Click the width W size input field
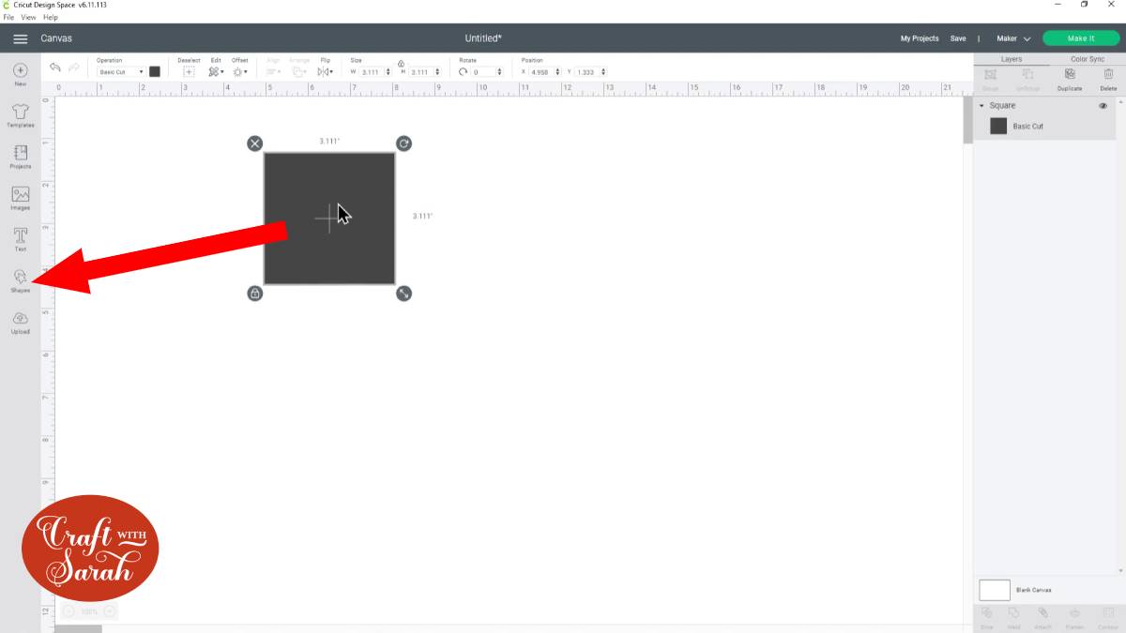Viewport: 1126px width, 633px height. click(372, 72)
